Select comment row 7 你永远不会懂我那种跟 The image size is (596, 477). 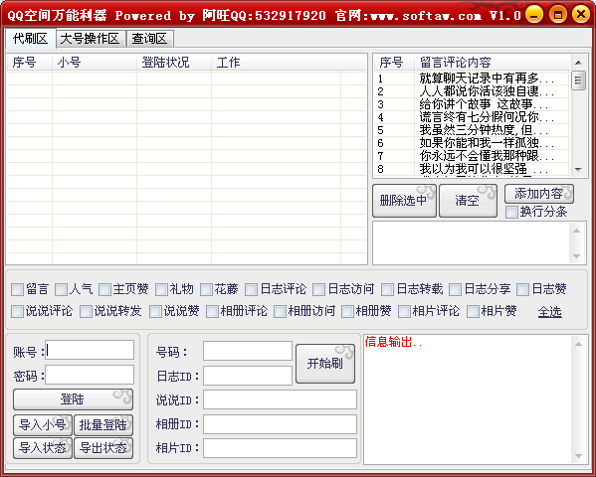point(472,156)
